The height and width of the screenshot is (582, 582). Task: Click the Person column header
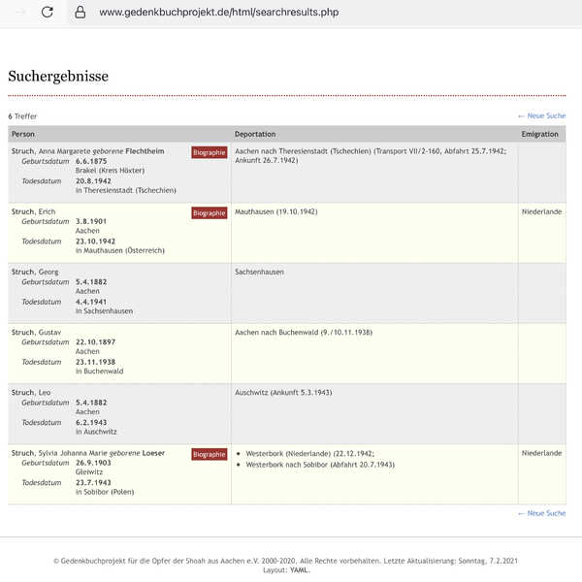coord(23,134)
